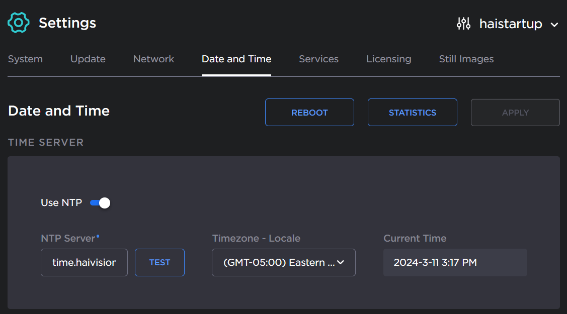Click the NTP Server input field

tap(84, 262)
